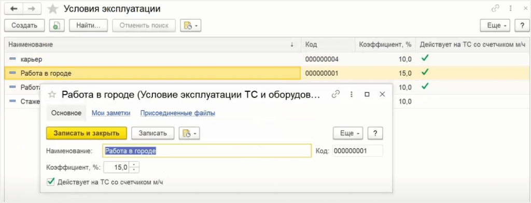Click row icon next to Работа в городе
Screen dimensions: 531x203
pos(12,73)
